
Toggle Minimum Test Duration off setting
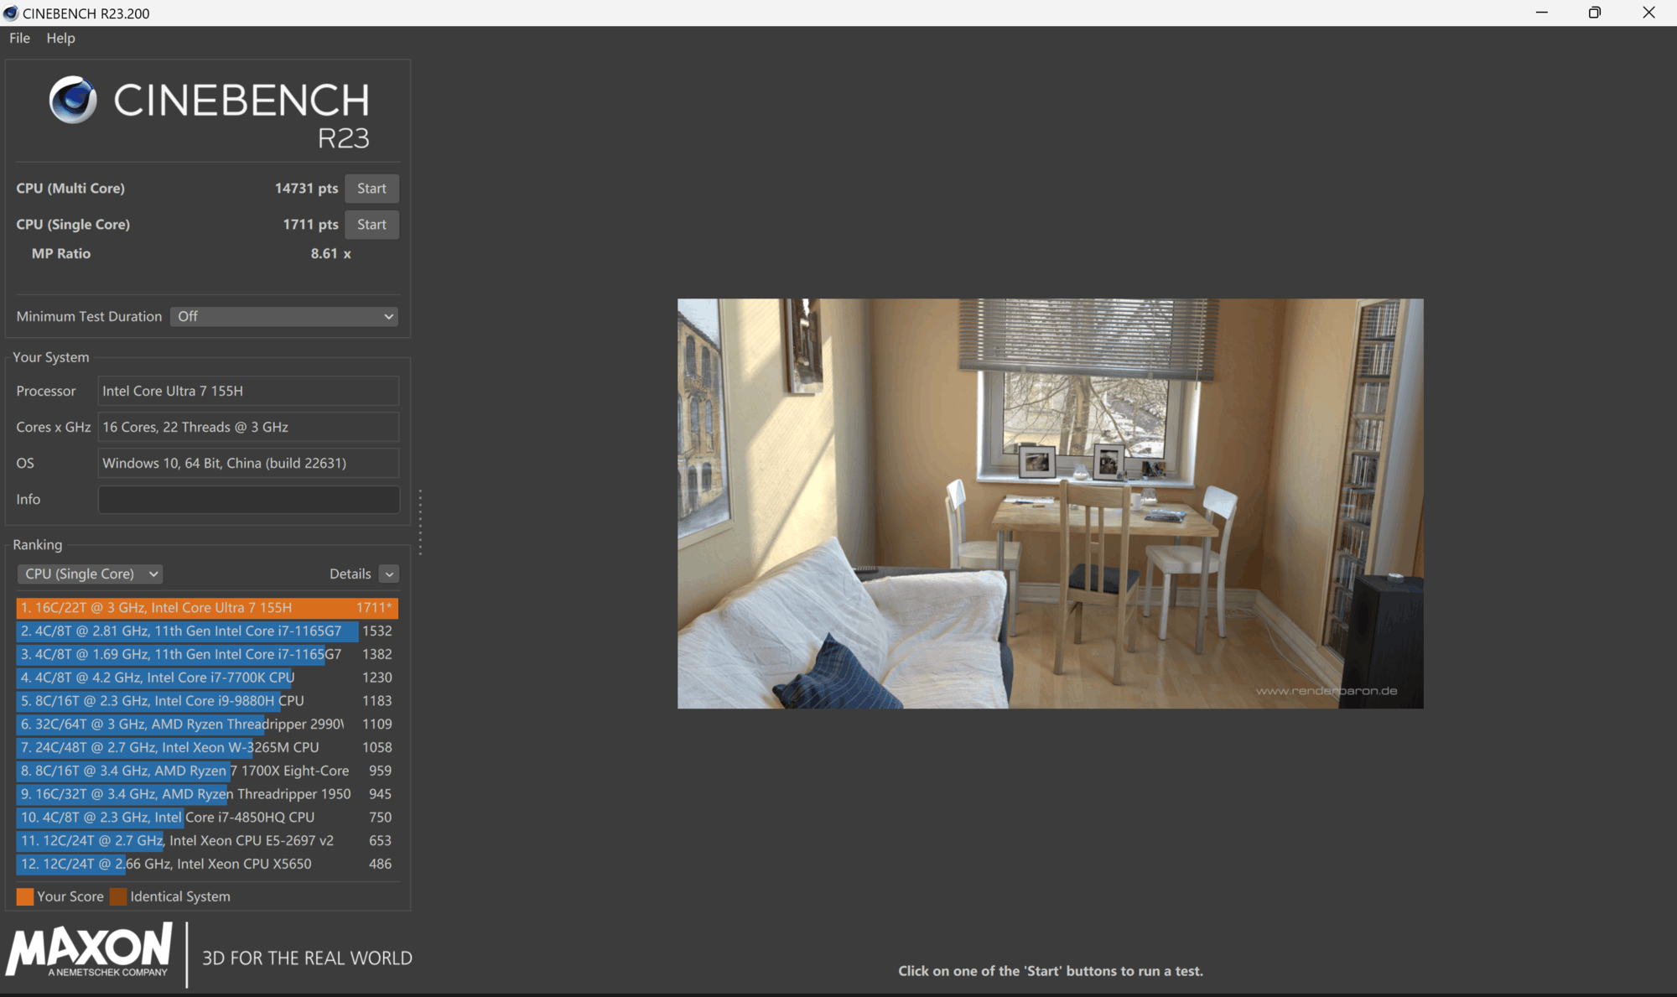(x=283, y=316)
